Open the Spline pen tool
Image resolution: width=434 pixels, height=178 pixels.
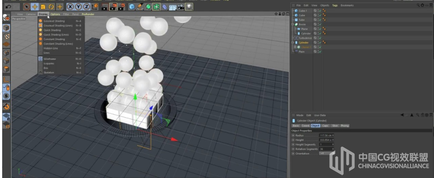[140, 7]
